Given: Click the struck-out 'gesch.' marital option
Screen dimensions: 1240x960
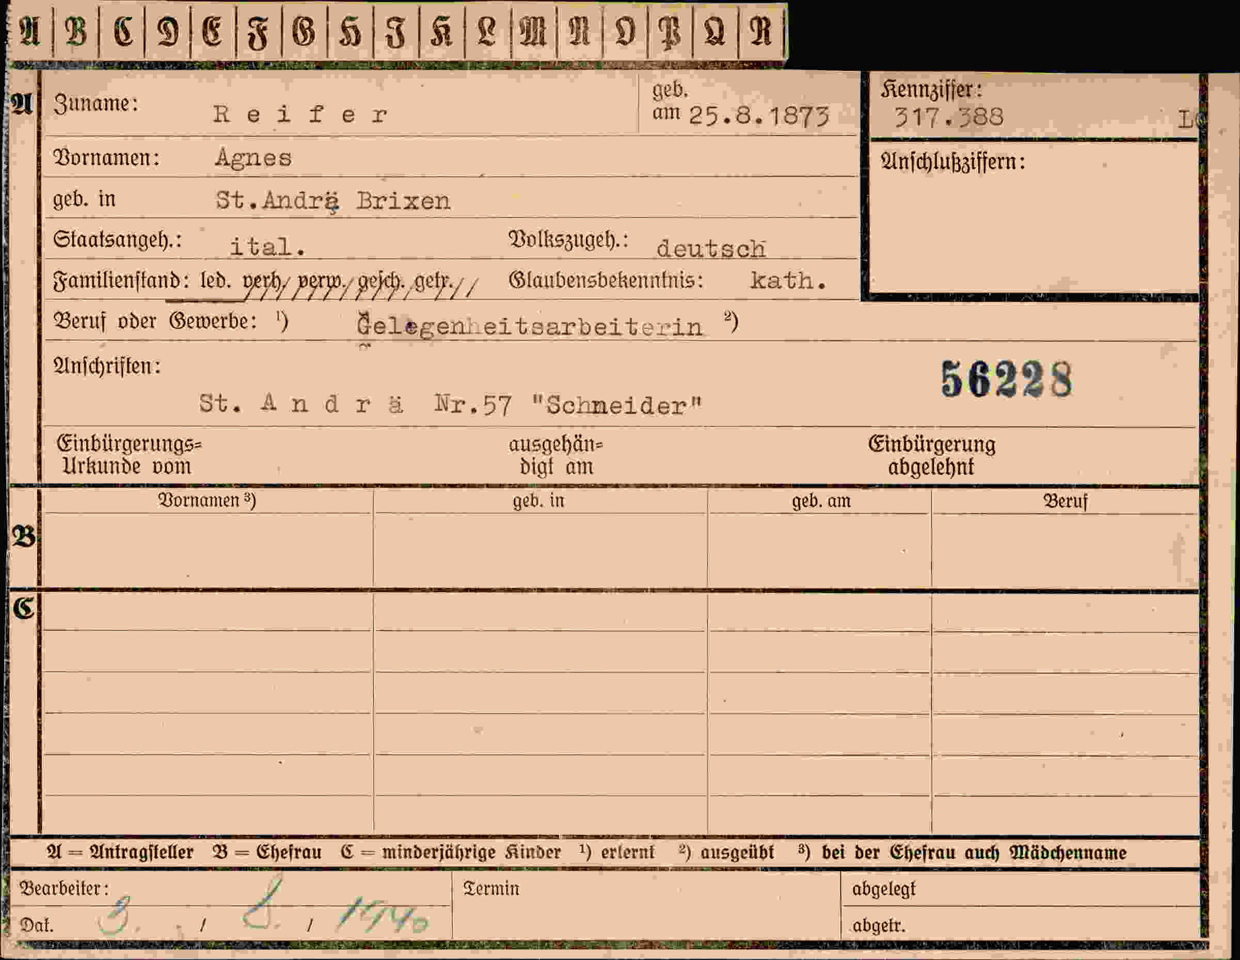Looking at the screenshot, I should 381,282.
